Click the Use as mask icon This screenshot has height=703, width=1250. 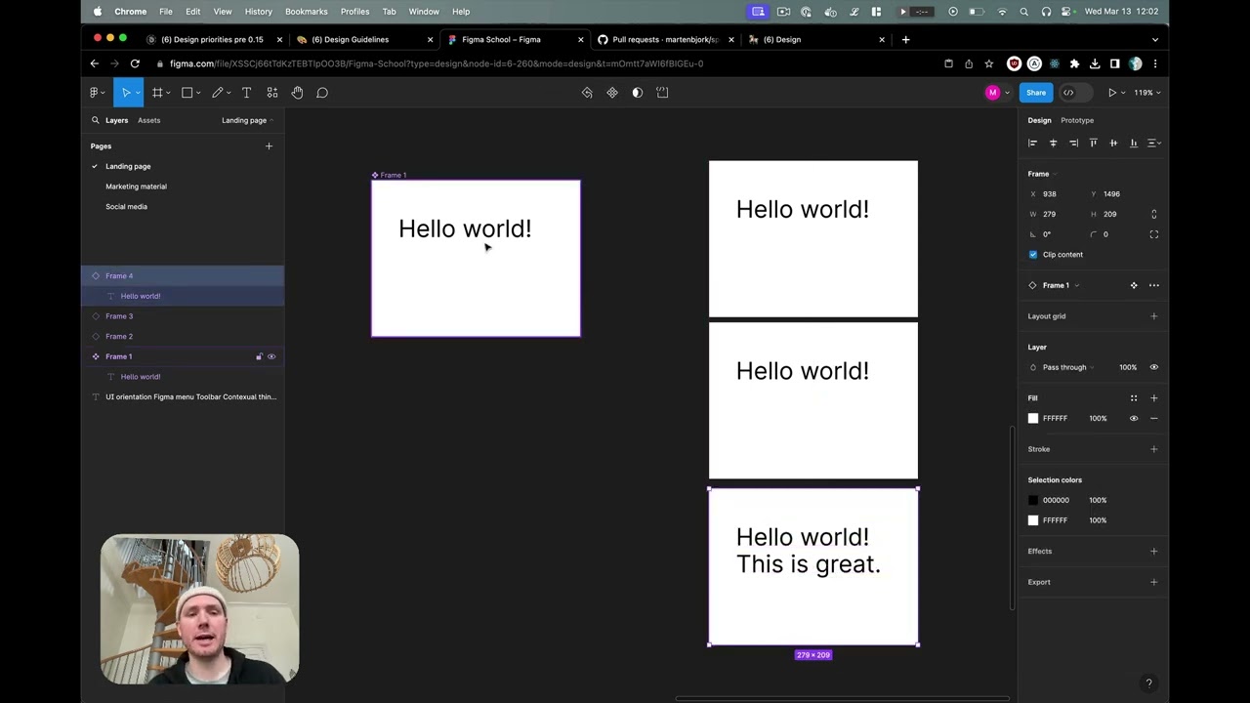coord(638,93)
